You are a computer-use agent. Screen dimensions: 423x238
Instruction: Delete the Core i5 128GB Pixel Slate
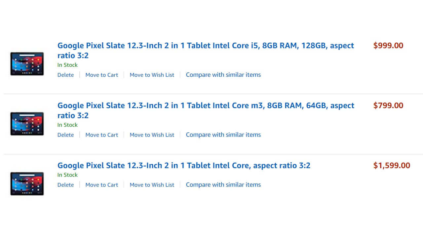(65, 75)
